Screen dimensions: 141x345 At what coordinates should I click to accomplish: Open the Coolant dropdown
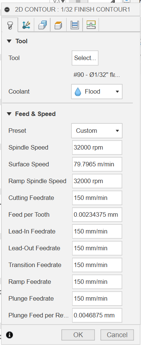pos(97,91)
